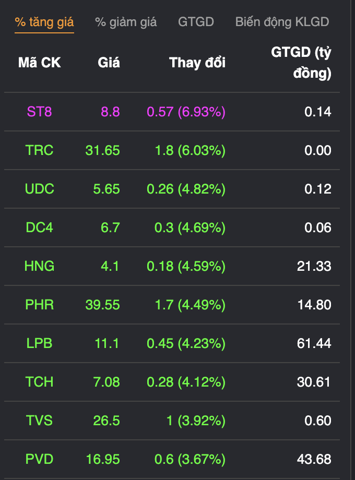Switch to the % tăng giá tab
Image resolution: width=355 pixels, height=480 pixels.
coord(44,22)
